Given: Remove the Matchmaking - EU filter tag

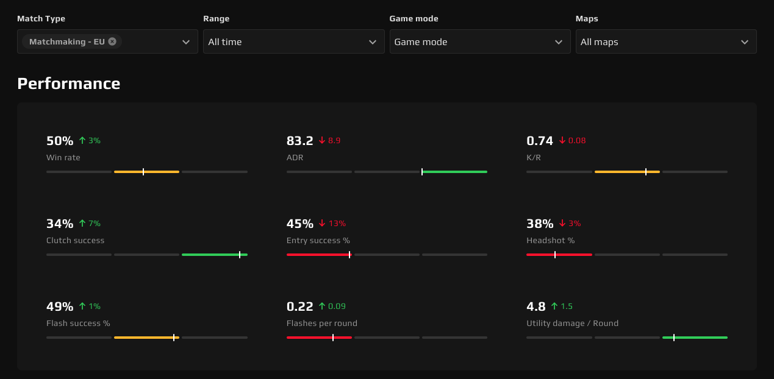Looking at the screenshot, I should 112,41.
